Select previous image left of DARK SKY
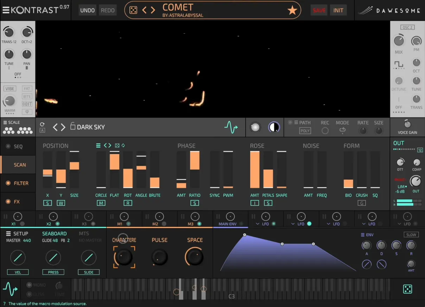 click(55, 127)
